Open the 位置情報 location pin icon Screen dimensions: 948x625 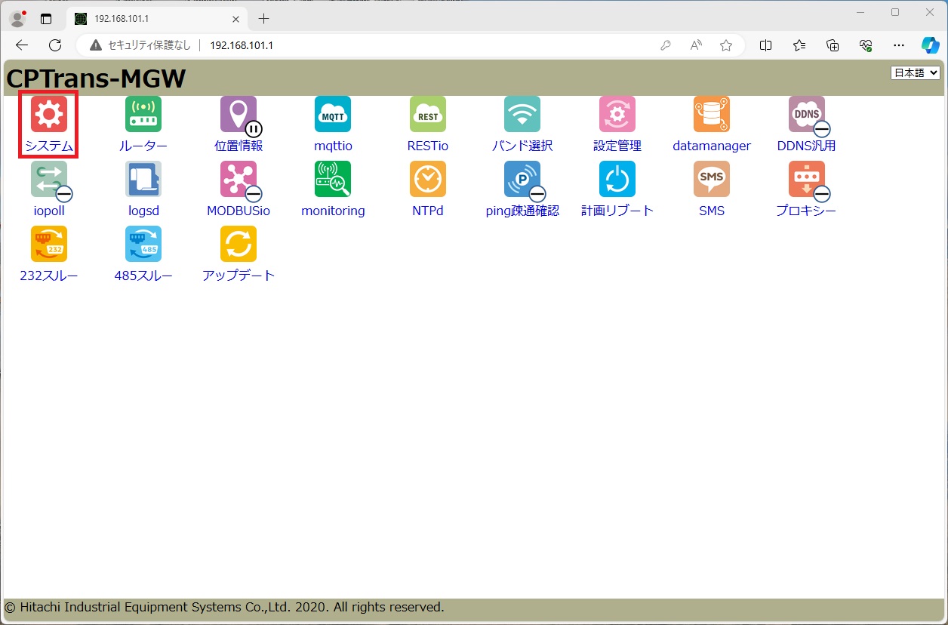point(239,114)
